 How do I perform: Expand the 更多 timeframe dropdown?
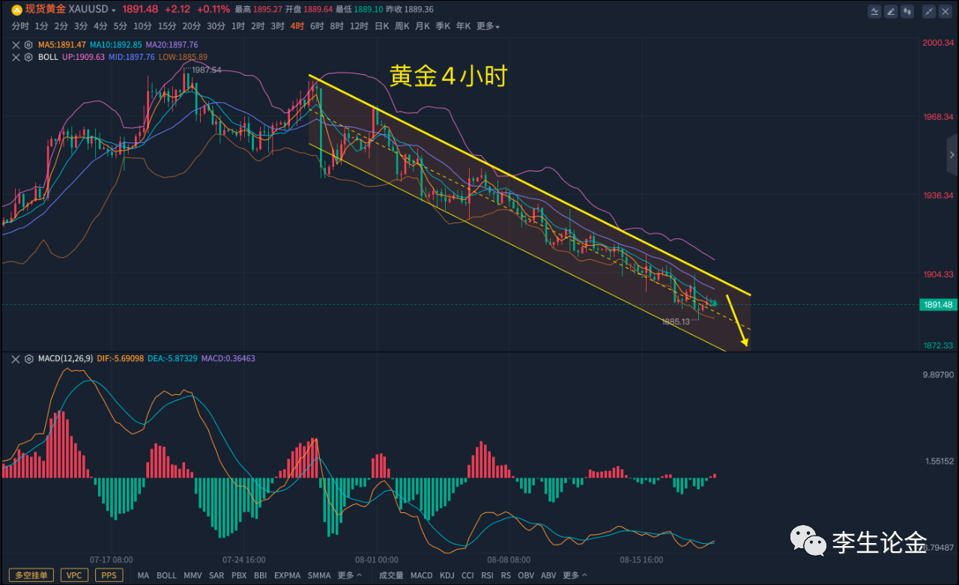click(x=488, y=26)
